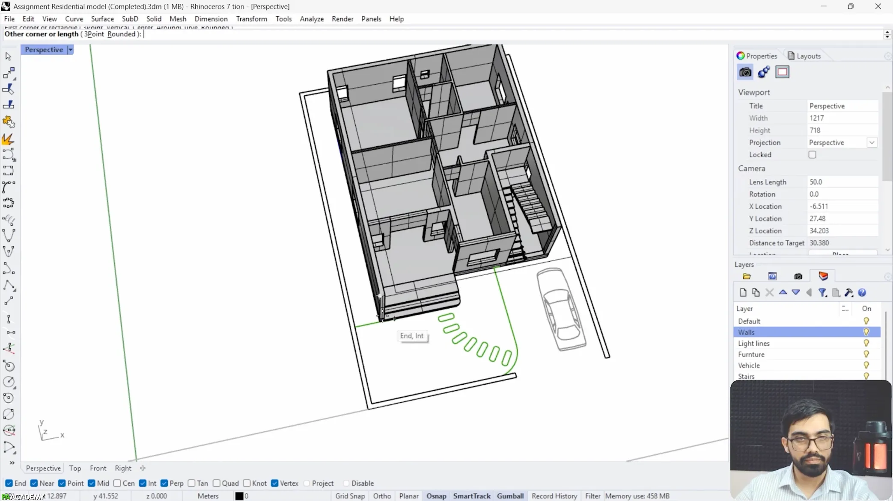893x501 pixels.
Task: Enable the Cen object snap checkbox
Action: 117,483
